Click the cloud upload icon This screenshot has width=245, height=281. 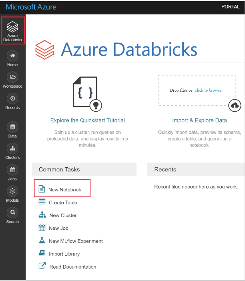click(x=235, y=105)
